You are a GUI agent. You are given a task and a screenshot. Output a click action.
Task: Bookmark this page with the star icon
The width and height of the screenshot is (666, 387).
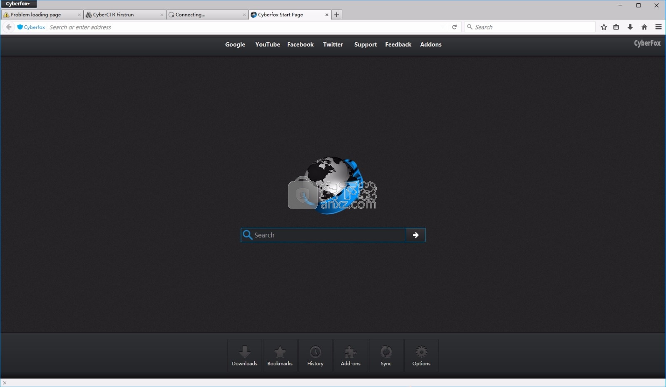(x=604, y=27)
